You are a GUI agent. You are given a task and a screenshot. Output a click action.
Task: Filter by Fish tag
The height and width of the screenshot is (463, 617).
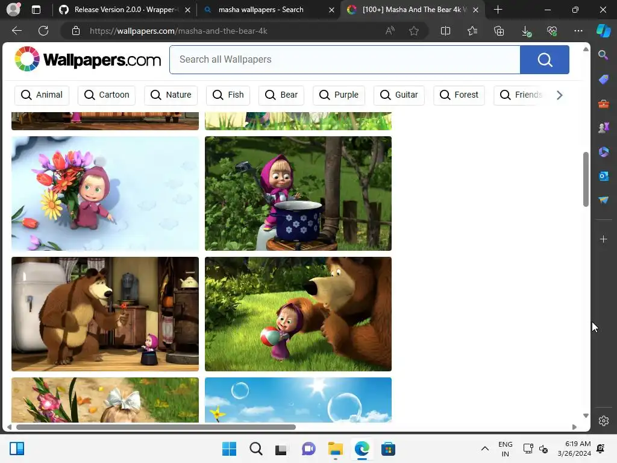click(x=228, y=95)
